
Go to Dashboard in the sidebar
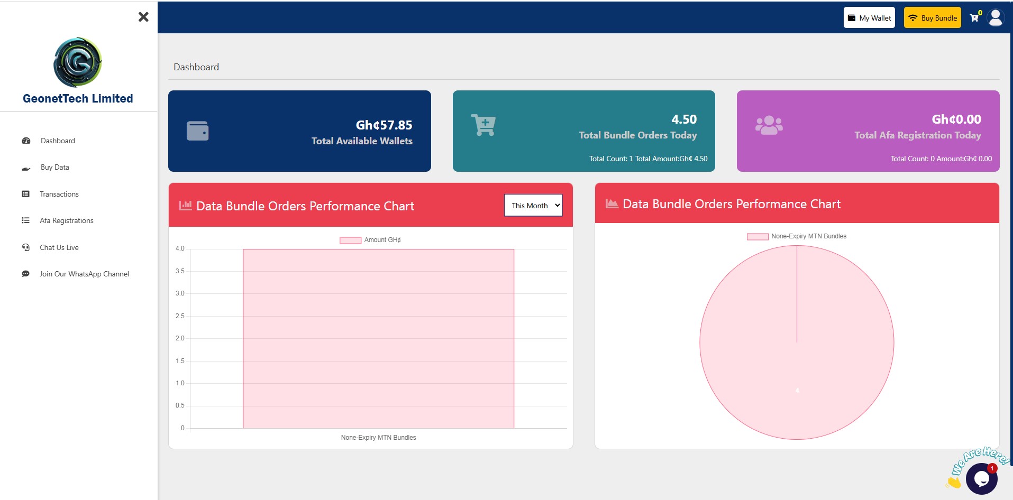tap(58, 141)
